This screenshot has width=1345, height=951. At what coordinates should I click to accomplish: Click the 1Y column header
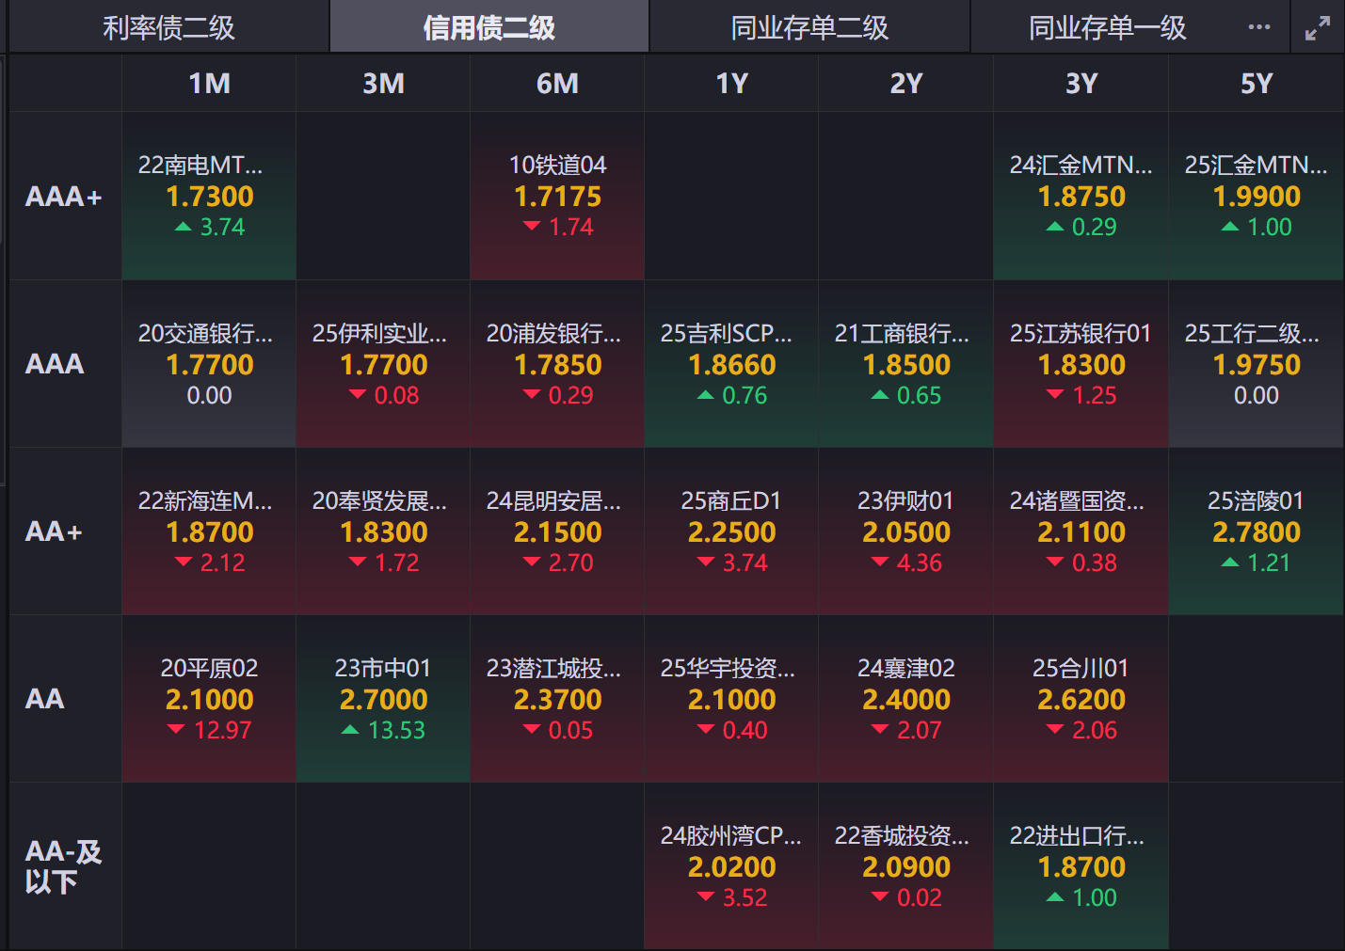click(x=731, y=84)
